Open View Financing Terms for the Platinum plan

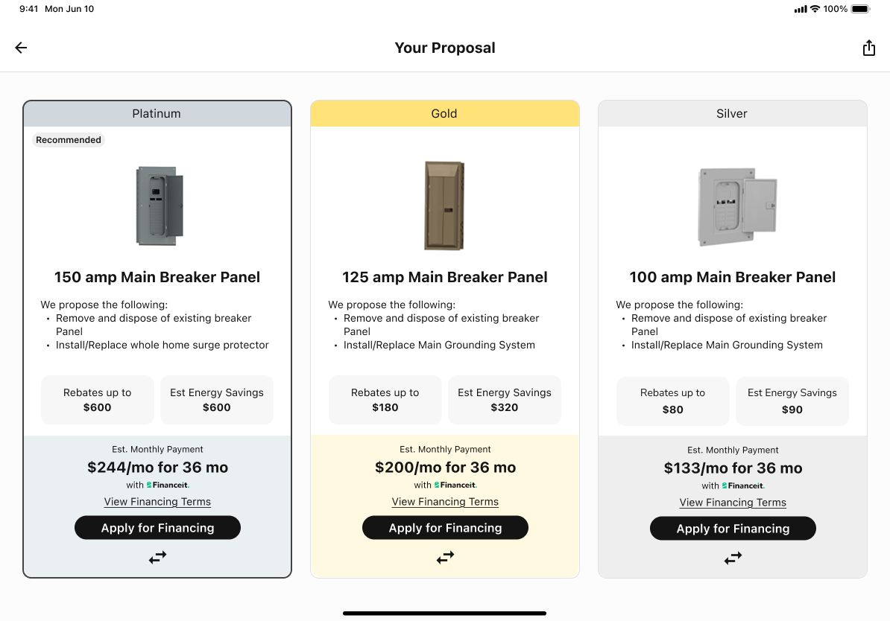coord(157,501)
